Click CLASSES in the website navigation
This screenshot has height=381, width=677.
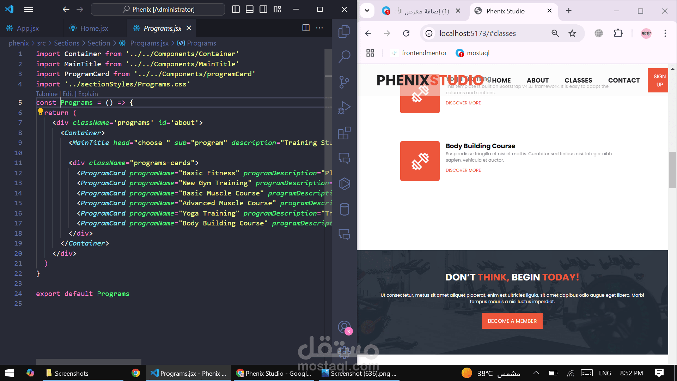(578, 80)
